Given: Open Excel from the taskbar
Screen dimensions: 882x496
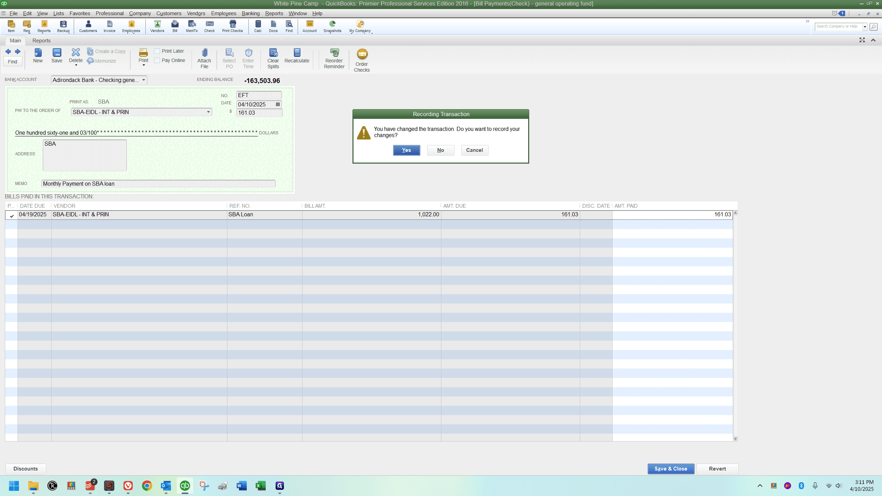Looking at the screenshot, I should tap(261, 486).
